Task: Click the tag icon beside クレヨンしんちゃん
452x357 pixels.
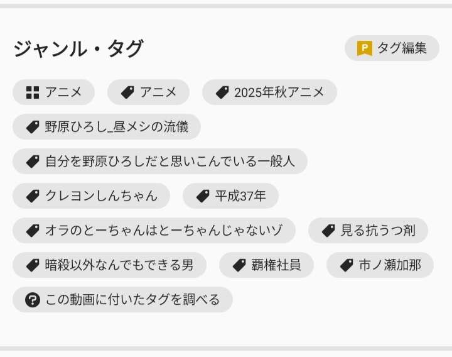Action: [33, 196]
